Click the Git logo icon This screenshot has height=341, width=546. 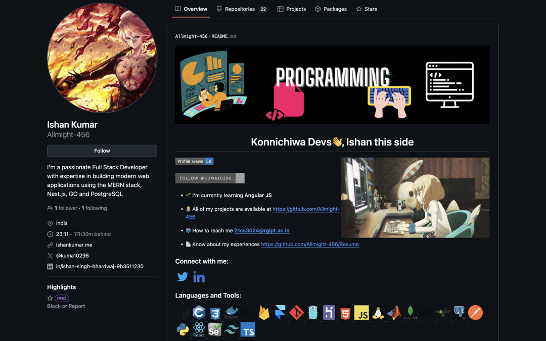point(296,313)
